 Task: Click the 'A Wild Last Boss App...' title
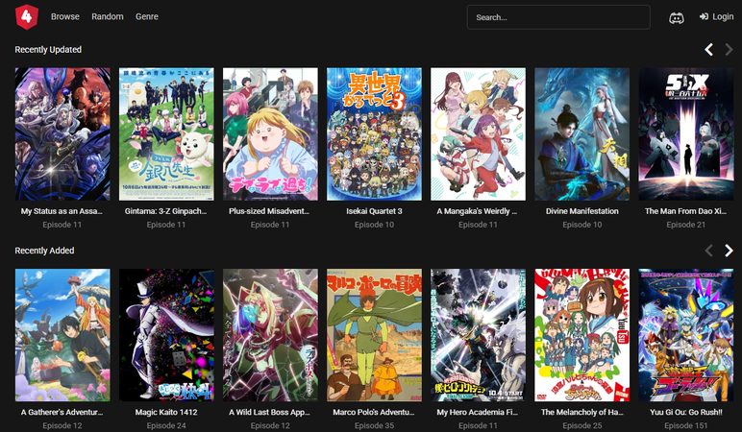[269, 412]
